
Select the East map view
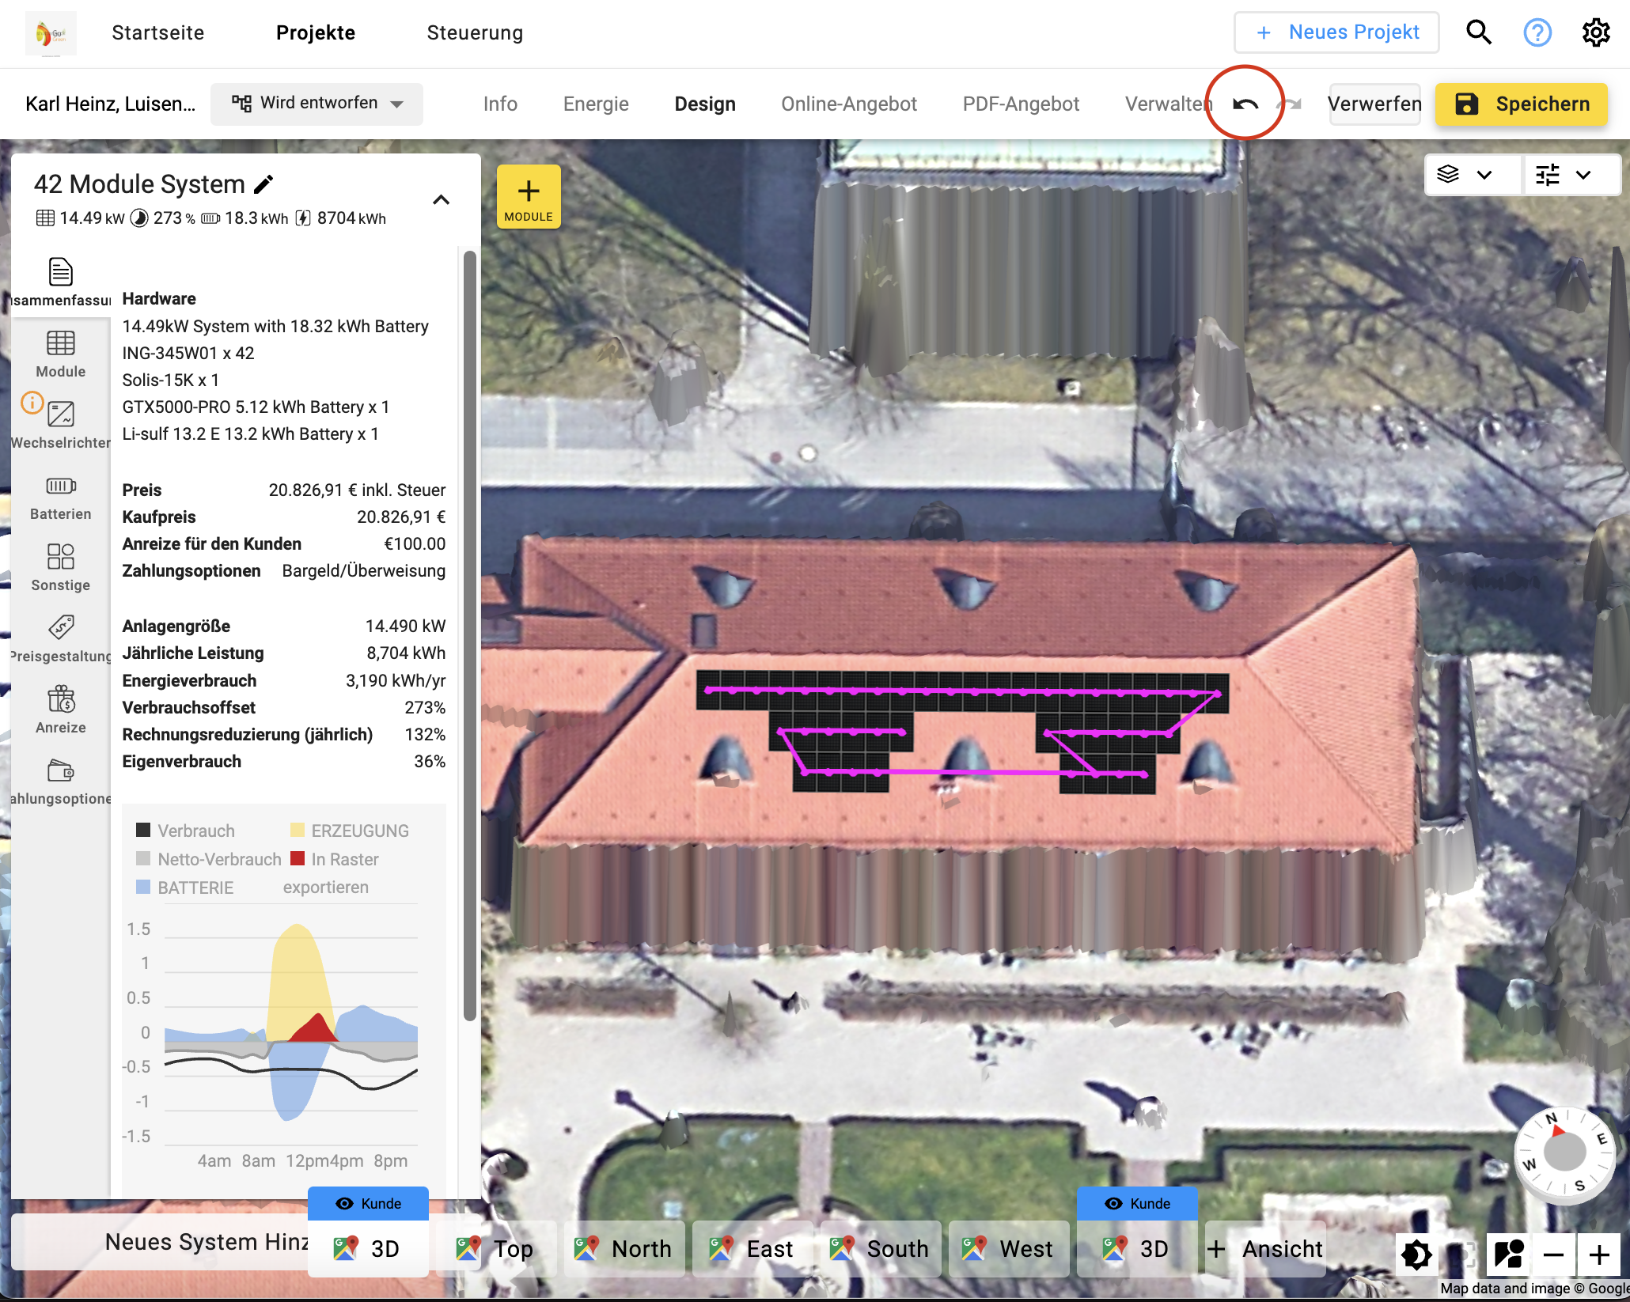click(x=752, y=1249)
